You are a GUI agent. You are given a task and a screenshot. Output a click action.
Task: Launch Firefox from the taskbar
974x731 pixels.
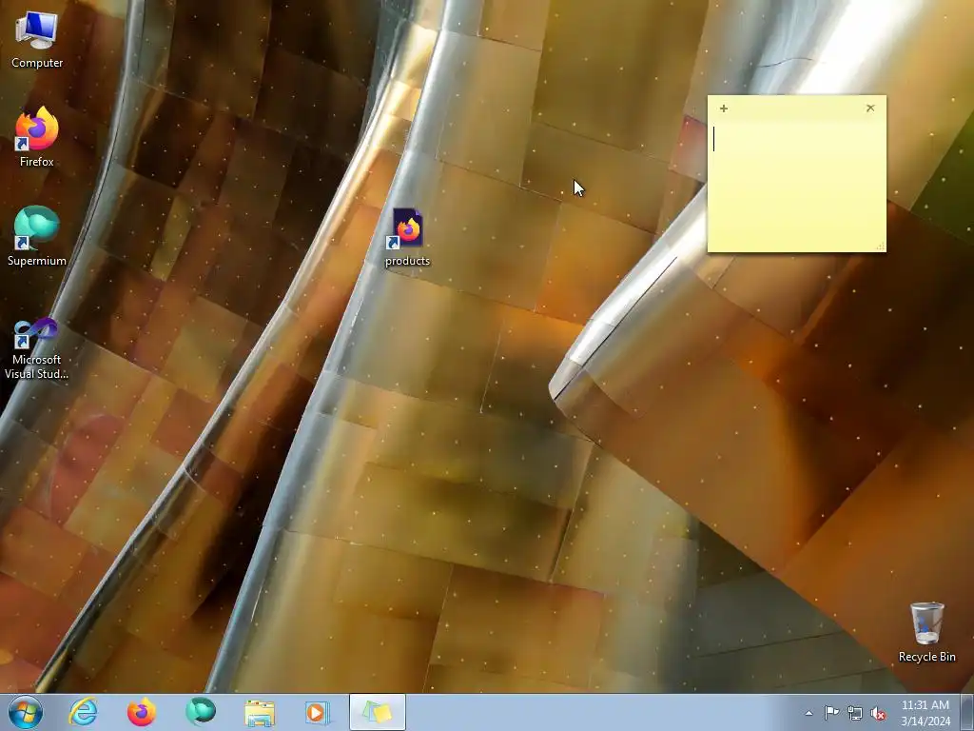[142, 712]
